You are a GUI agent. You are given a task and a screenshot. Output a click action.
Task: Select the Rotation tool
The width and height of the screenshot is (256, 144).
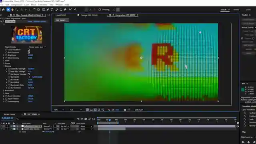pos(34,10)
